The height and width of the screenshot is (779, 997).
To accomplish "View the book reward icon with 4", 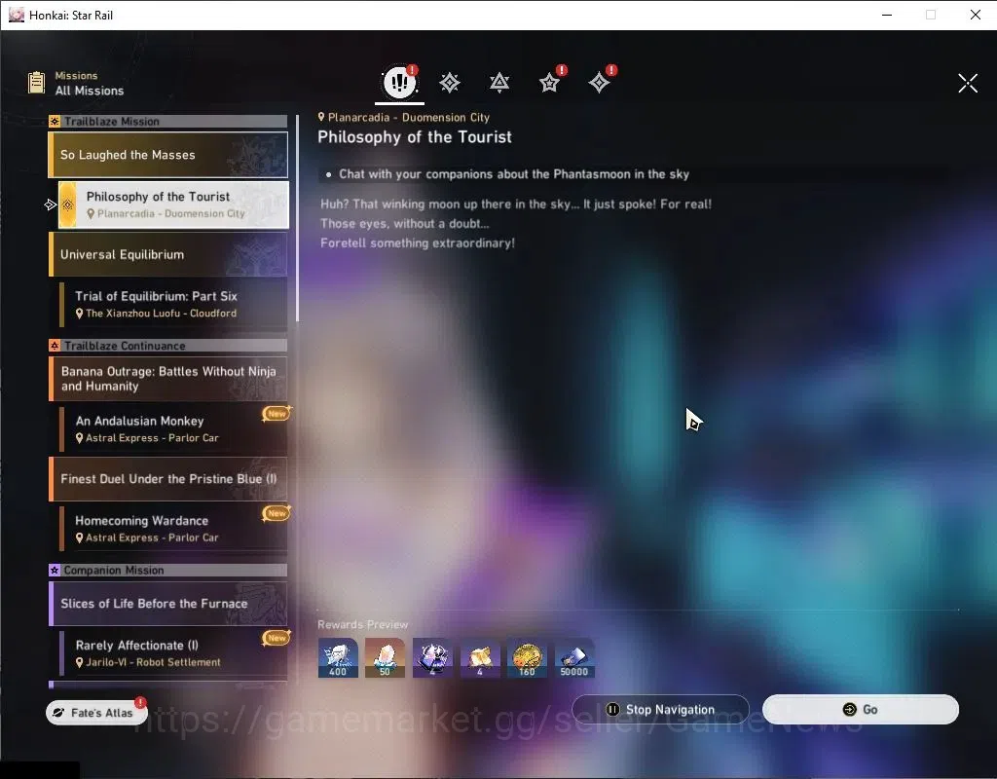I will point(479,657).
